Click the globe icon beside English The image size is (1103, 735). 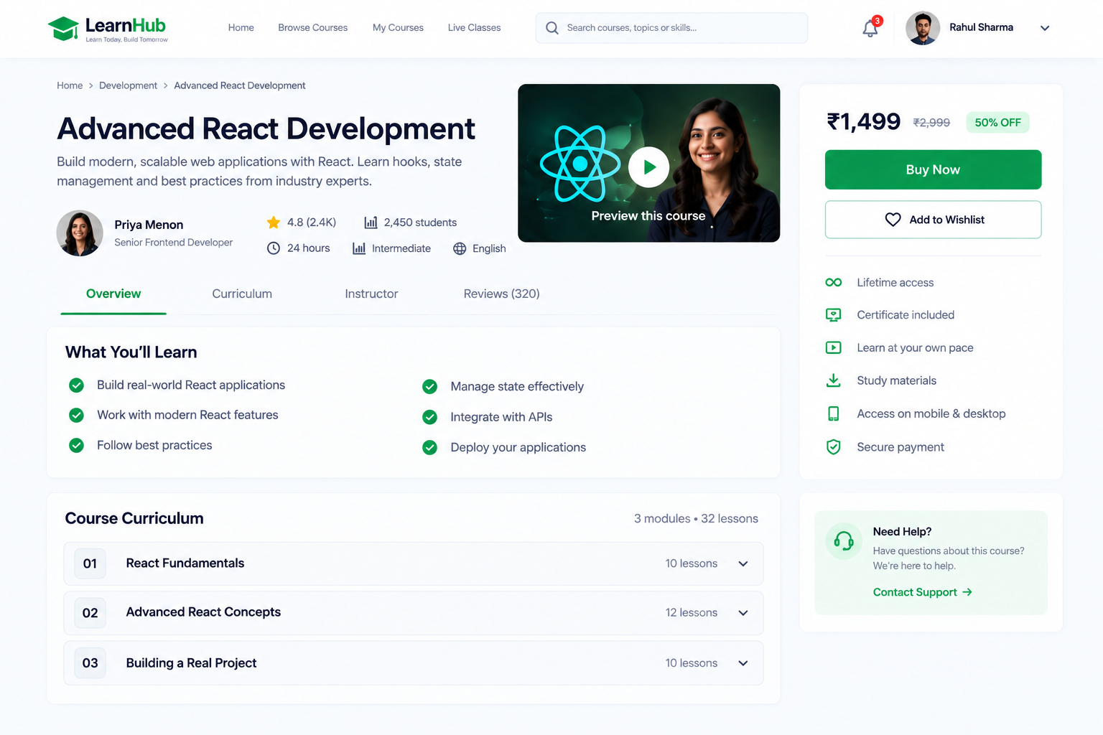460,248
